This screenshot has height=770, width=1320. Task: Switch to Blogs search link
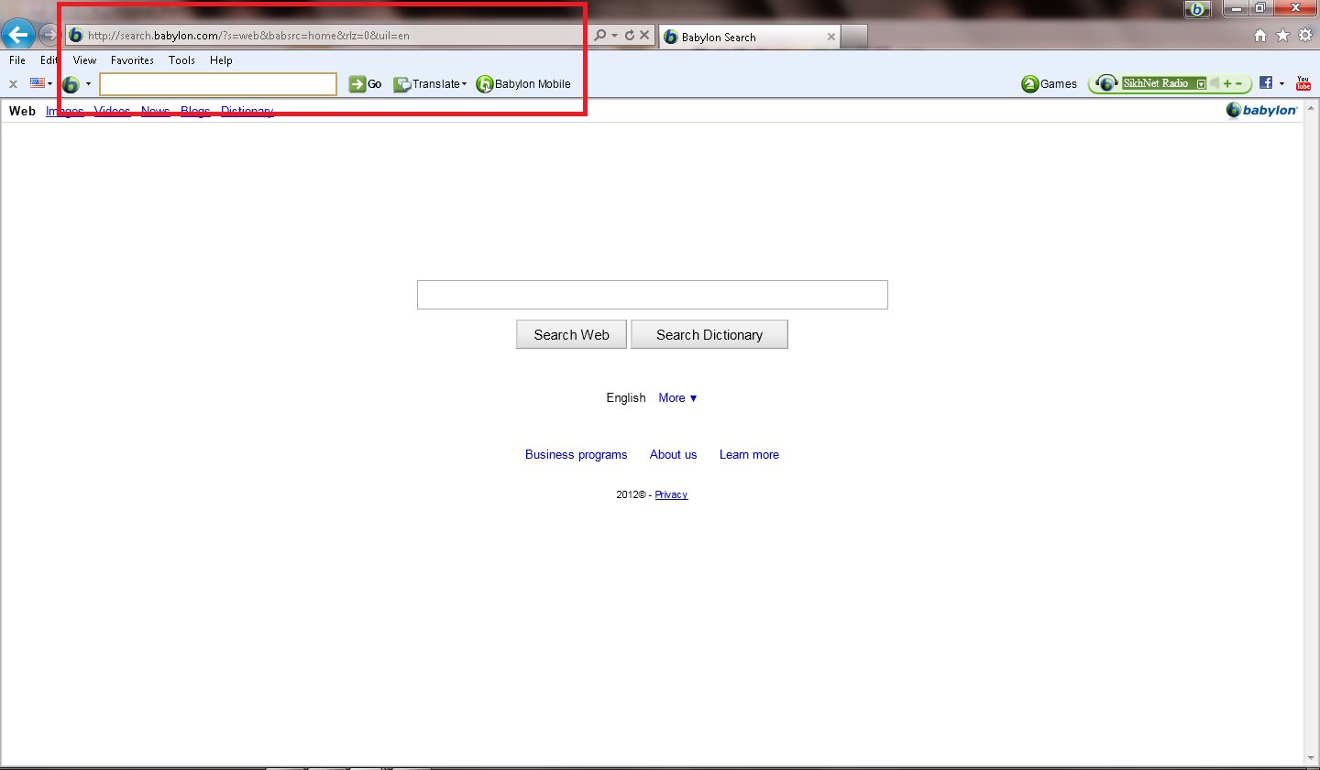click(195, 111)
